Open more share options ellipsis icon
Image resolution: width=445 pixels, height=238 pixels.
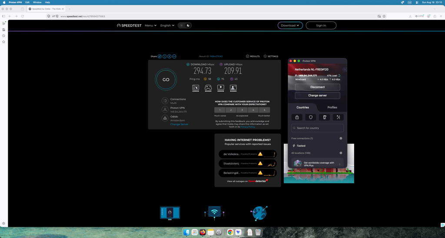point(174,56)
